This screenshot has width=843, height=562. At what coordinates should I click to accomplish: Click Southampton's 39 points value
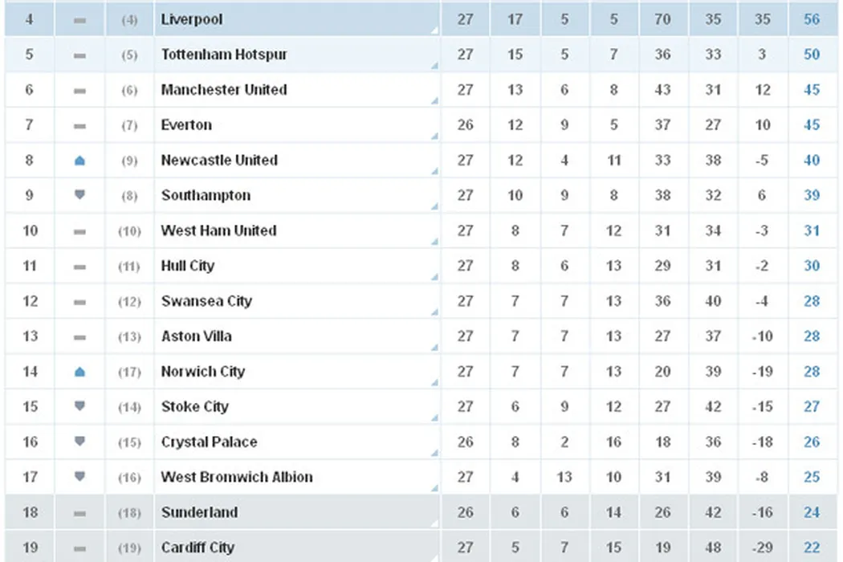click(x=812, y=195)
